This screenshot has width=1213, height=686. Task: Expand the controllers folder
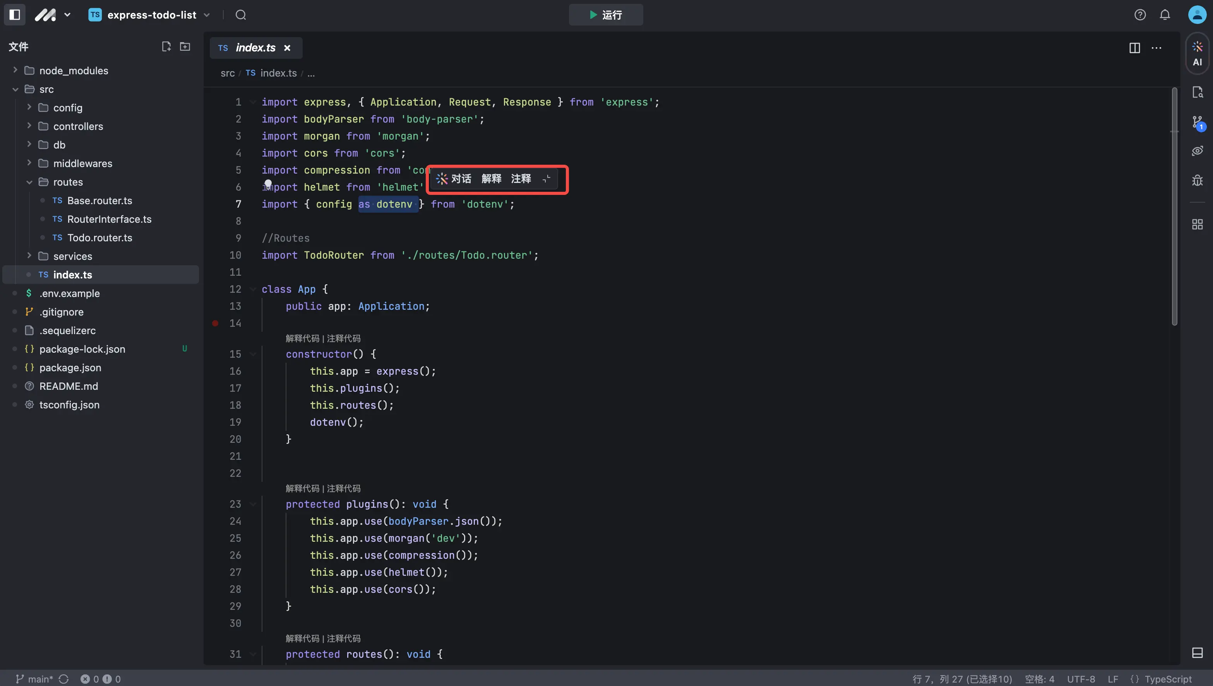point(100,126)
